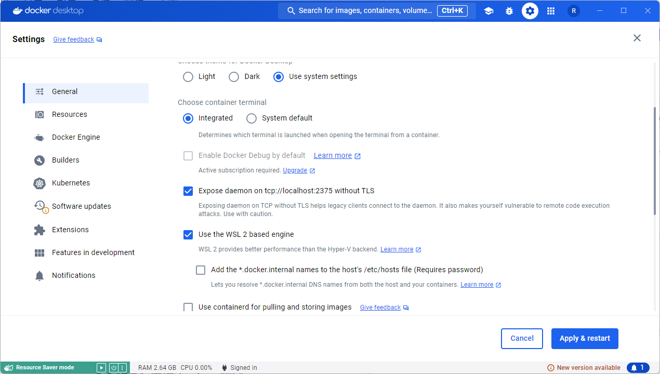Screen dimensions: 660x374
Task: Click the magnifier icon in the search bar
Action: pos(292,11)
